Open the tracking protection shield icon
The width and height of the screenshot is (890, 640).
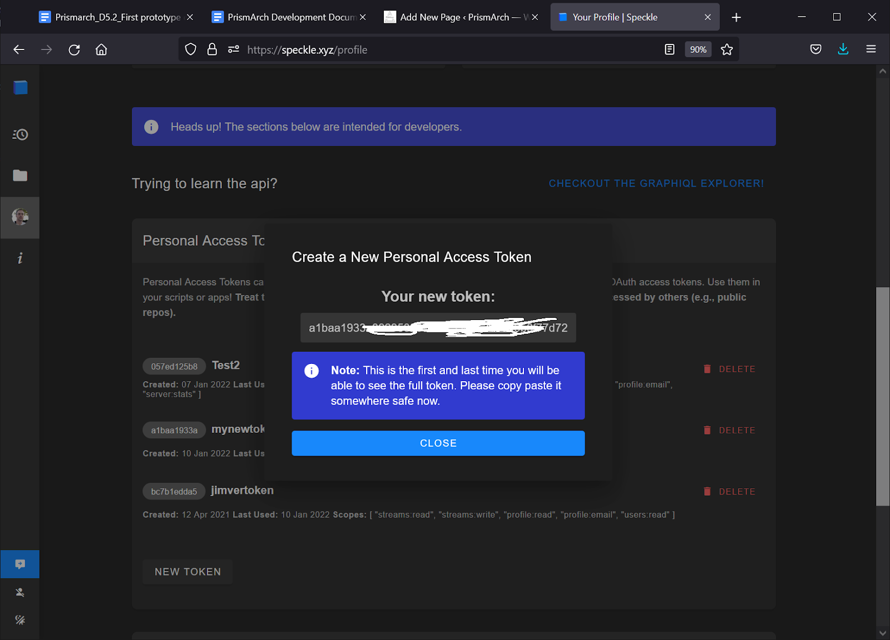click(191, 49)
